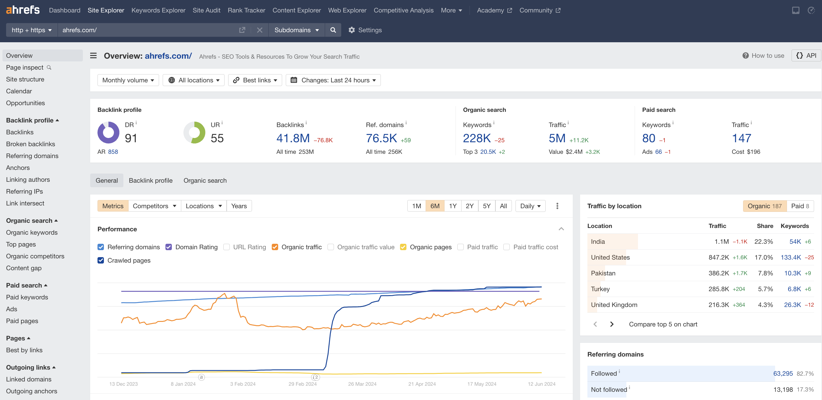Open Subdomains mode dropdown
822x400 pixels.
[297, 30]
